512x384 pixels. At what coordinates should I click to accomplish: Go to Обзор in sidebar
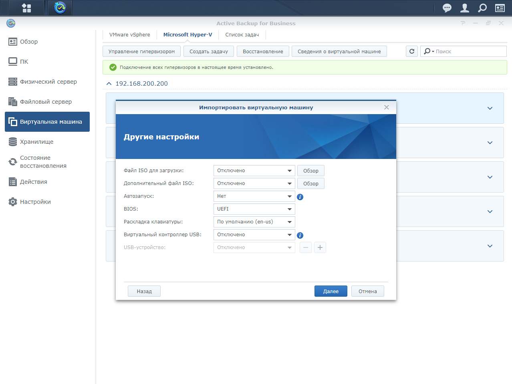tap(47, 42)
